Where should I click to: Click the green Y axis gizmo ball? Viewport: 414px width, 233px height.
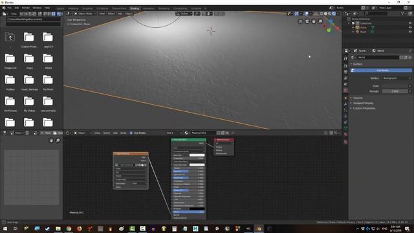(329, 30)
